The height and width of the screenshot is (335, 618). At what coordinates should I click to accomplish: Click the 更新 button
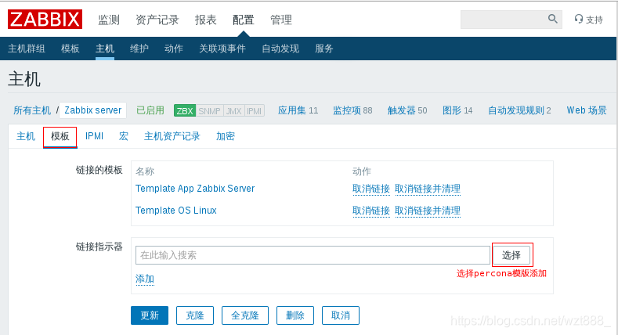pyautogui.click(x=150, y=315)
